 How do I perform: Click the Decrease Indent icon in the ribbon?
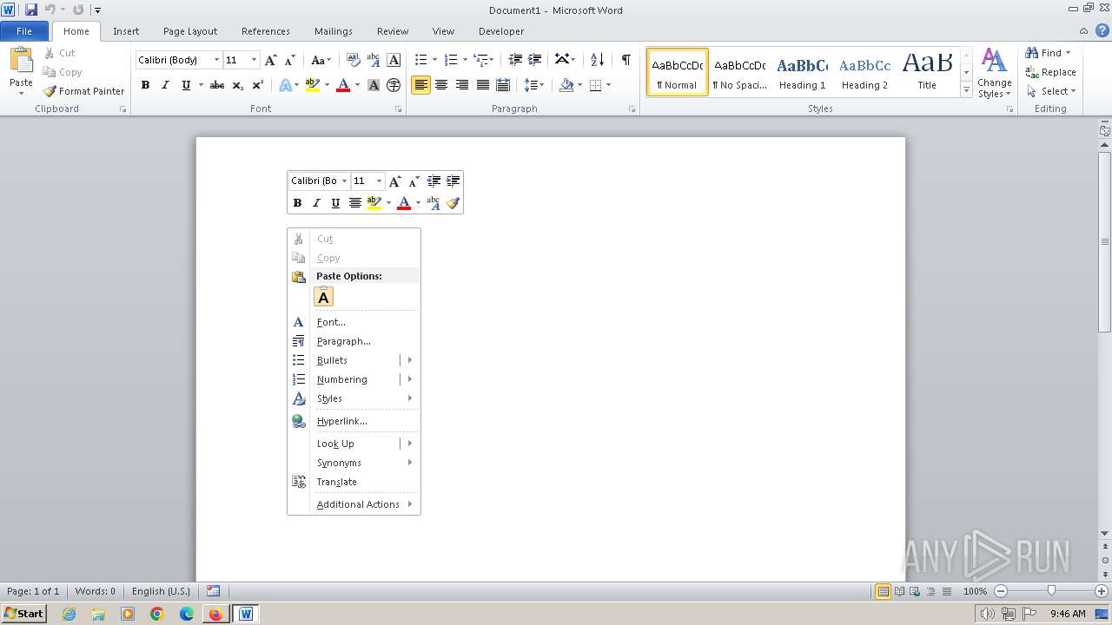(515, 60)
